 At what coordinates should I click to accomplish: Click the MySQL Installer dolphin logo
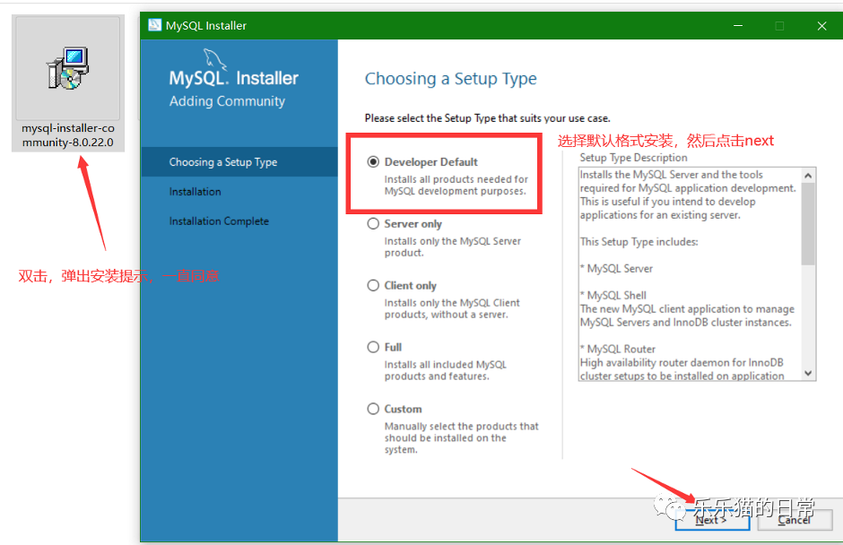click(215, 59)
